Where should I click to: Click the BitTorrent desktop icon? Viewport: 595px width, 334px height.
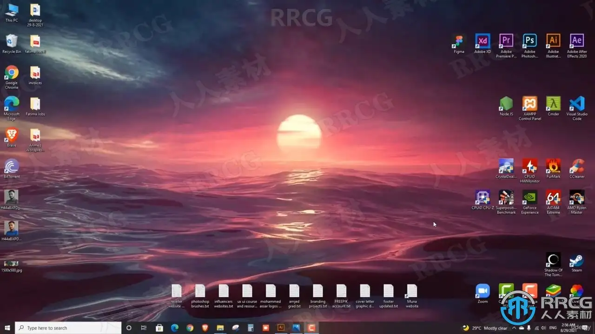pyautogui.click(x=12, y=169)
